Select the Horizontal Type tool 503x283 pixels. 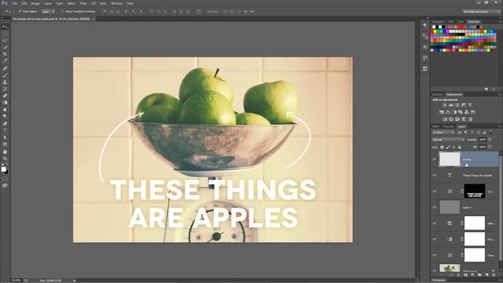[5, 130]
